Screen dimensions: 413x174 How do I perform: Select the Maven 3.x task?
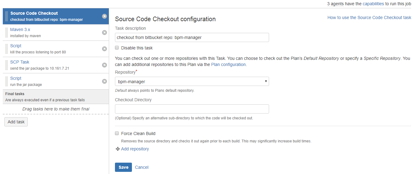click(20, 30)
